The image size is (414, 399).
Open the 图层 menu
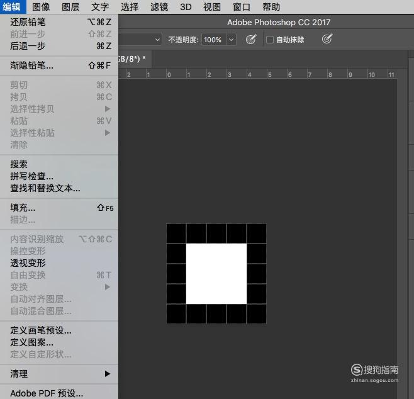click(70, 7)
